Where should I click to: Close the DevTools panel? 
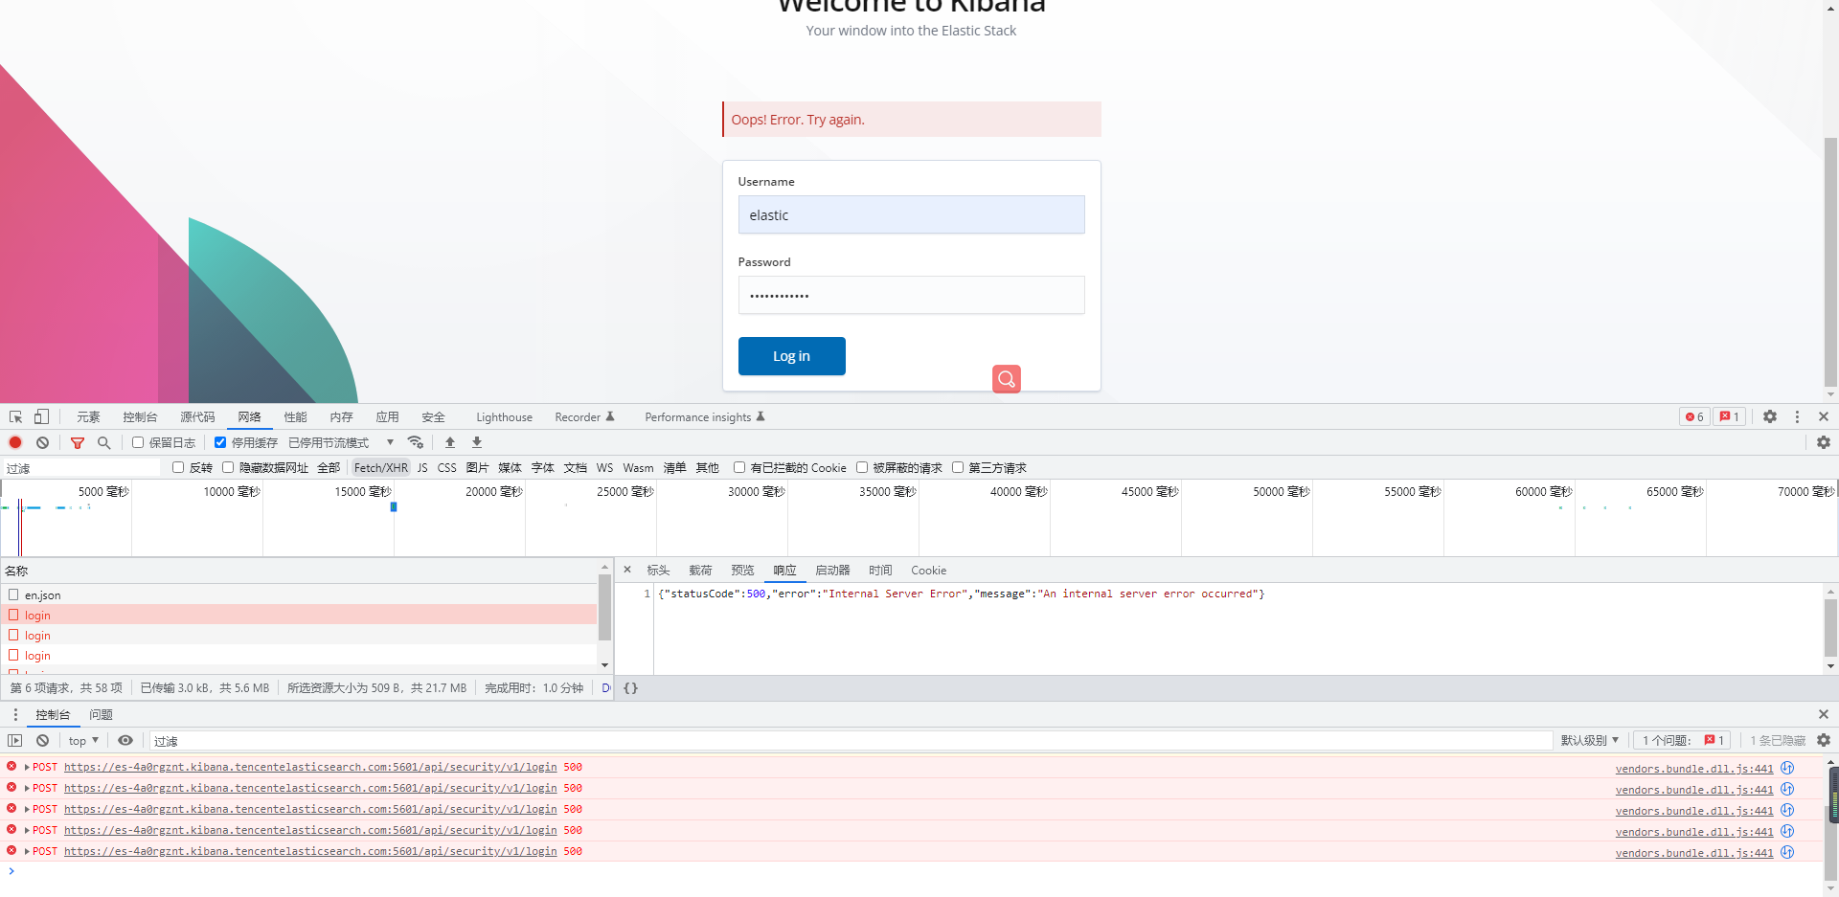point(1824,416)
